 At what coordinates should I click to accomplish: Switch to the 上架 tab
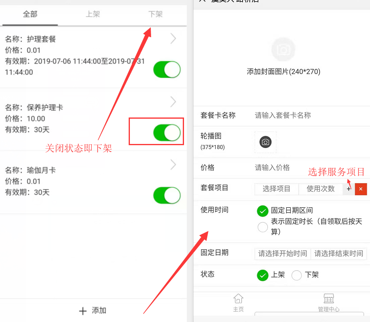93,14
